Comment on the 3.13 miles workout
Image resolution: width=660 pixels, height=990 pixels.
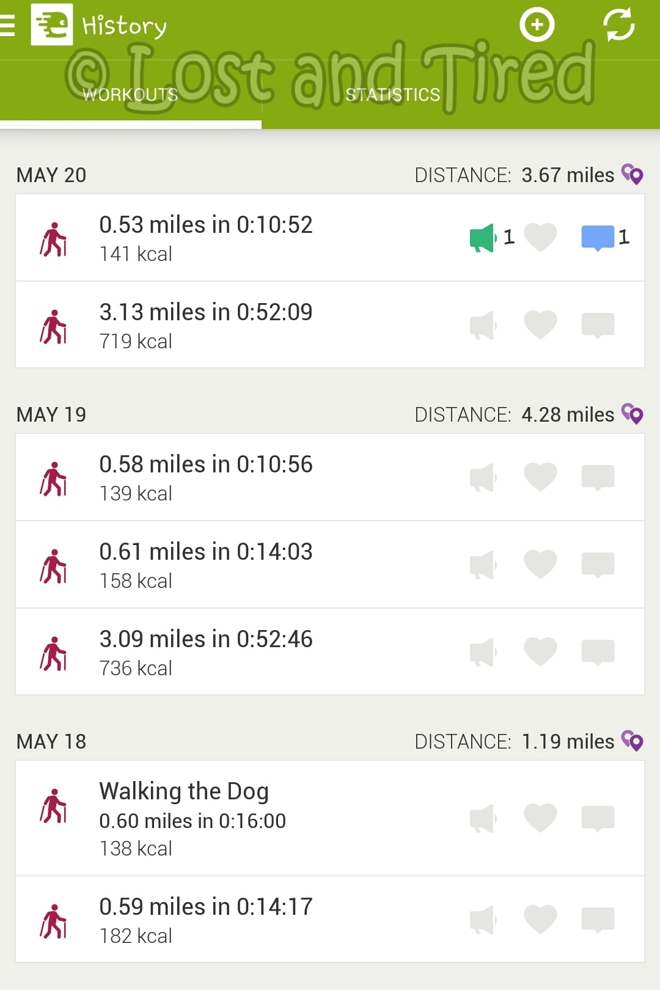pyautogui.click(x=598, y=324)
